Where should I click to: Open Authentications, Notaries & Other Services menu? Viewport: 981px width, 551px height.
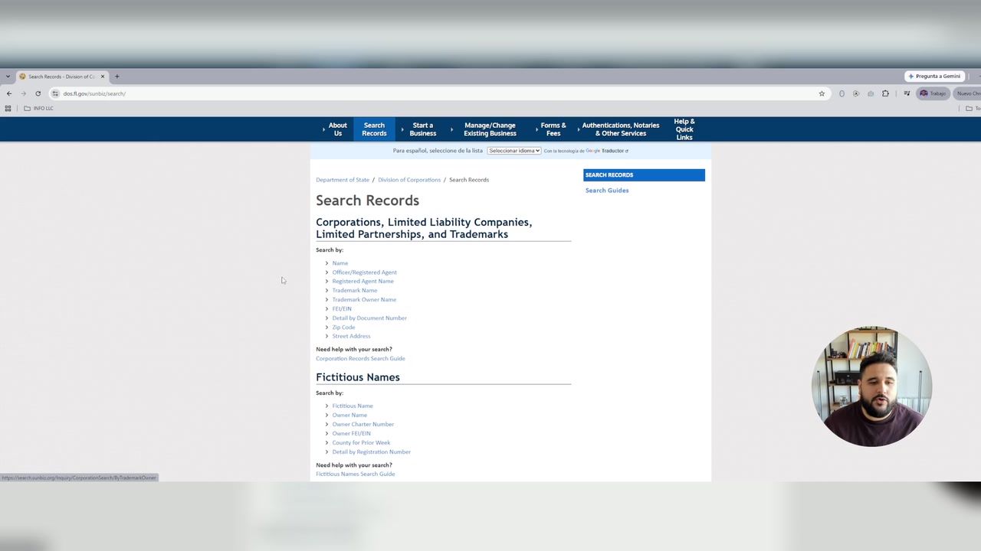(621, 129)
